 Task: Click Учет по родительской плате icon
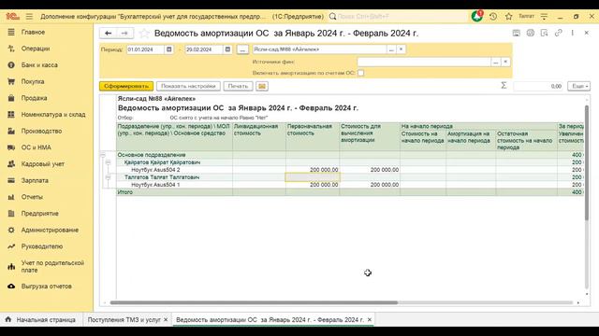pyautogui.click(x=11, y=267)
